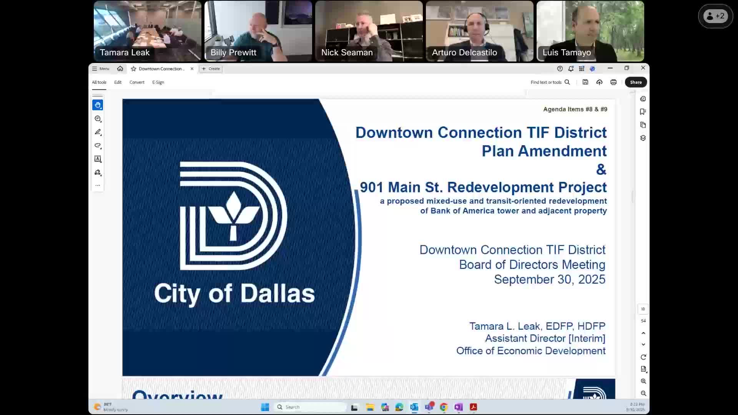Open the Edit menu tab
The image size is (738, 415).
(118, 82)
